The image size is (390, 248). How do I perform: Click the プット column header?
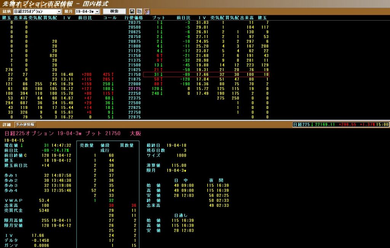pyautogui.click(x=159, y=18)
